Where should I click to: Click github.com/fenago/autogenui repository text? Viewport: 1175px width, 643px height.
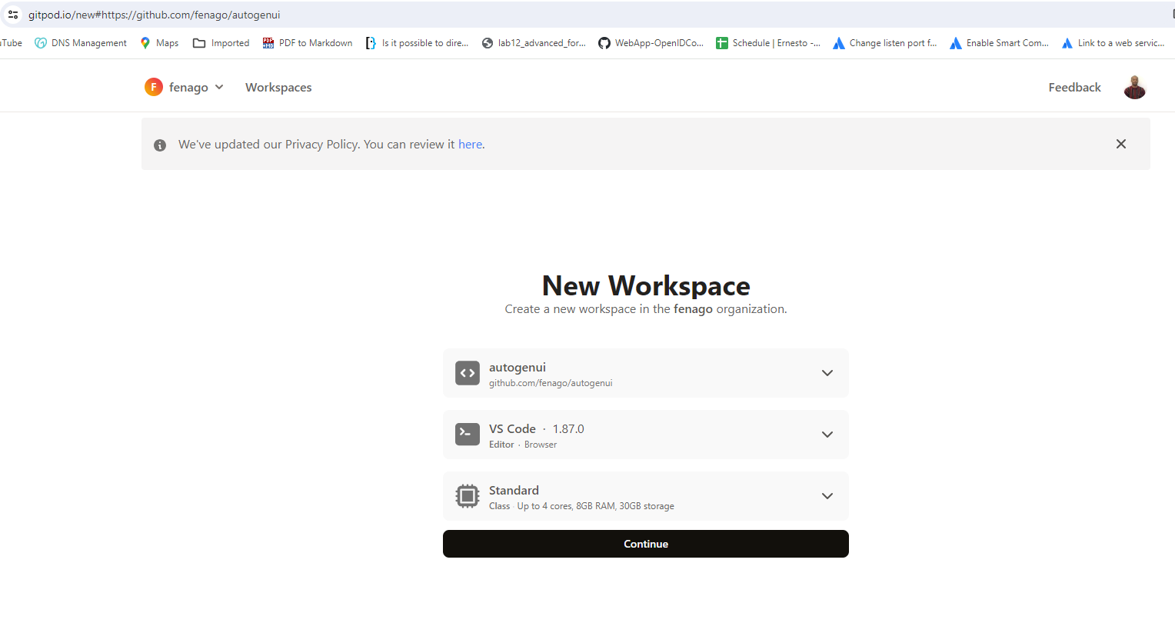pos(551,383)
